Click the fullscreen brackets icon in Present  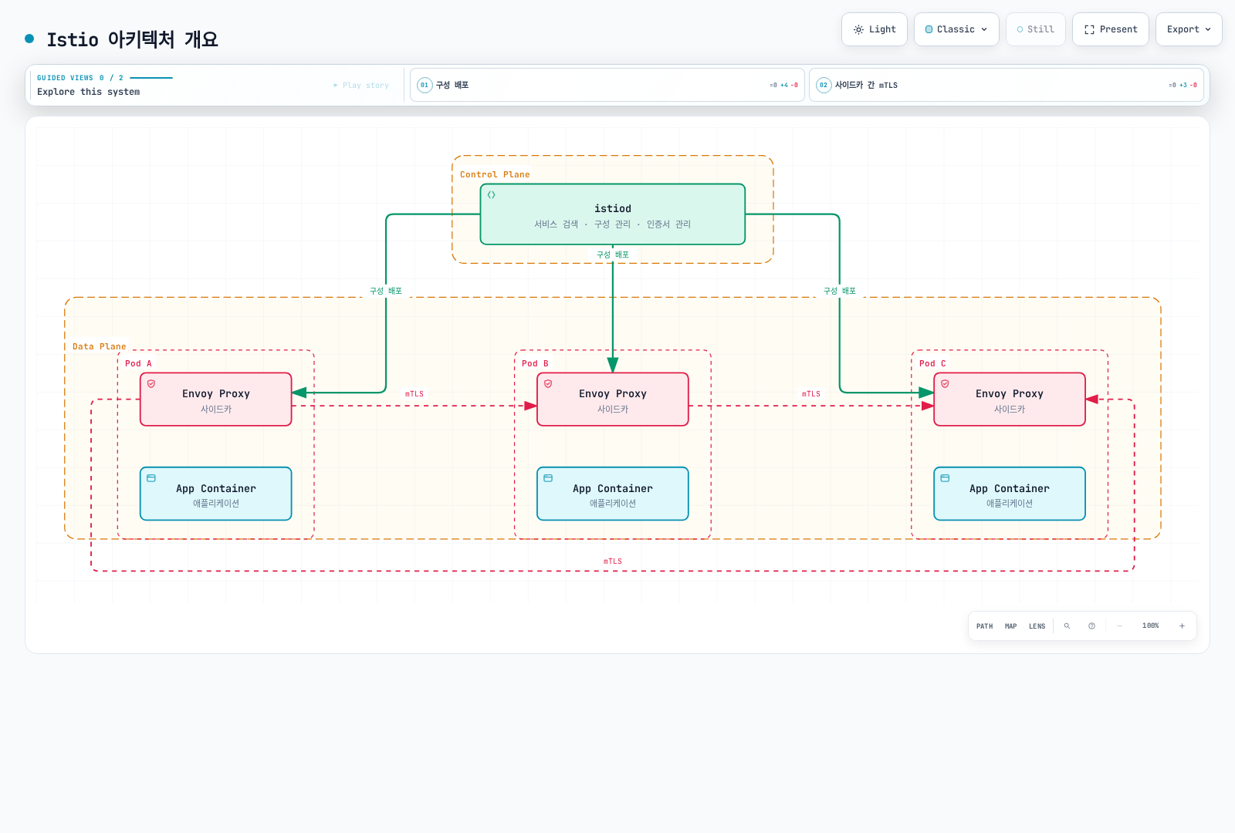pyautogui.click(x=1089, y=29)
